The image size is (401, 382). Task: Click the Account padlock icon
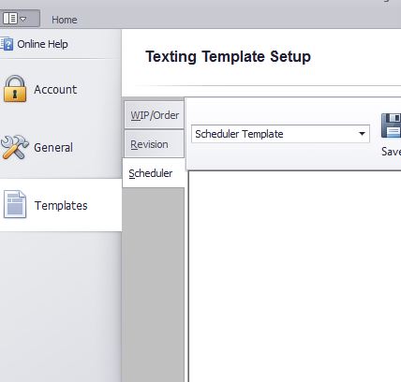(x=15, y=89)
